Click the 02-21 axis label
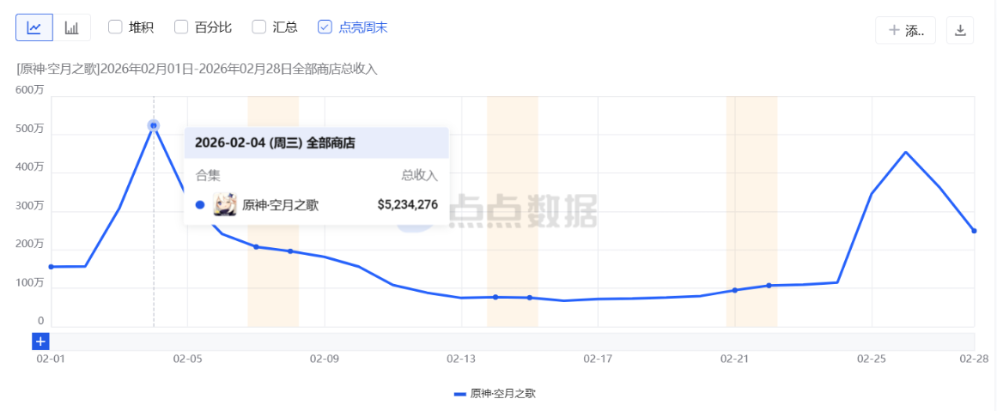997x411 pixels. point(734,359)
